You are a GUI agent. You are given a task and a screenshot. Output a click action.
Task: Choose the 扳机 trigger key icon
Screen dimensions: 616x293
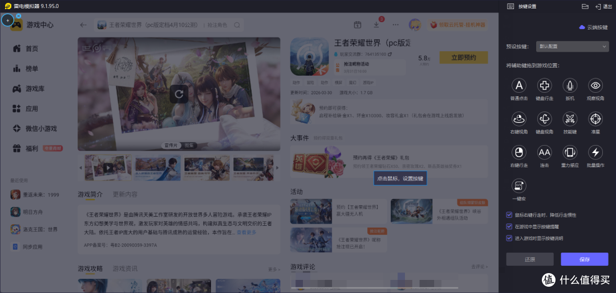coord(570,85)
